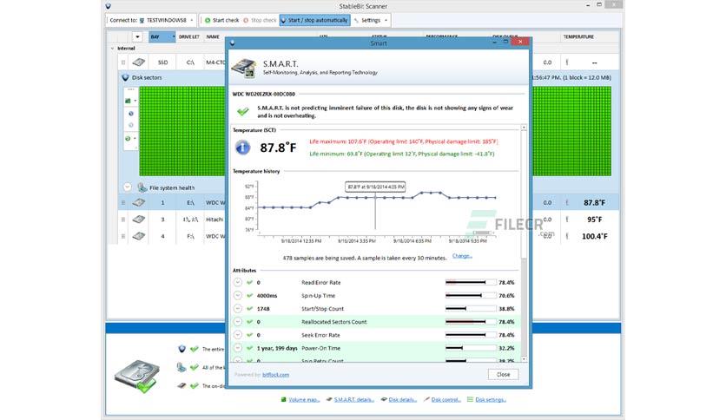Image resolution: width=726 pixels, height=420 pixels.
Task: Click the Change... sample interval link
Action: 462,256
